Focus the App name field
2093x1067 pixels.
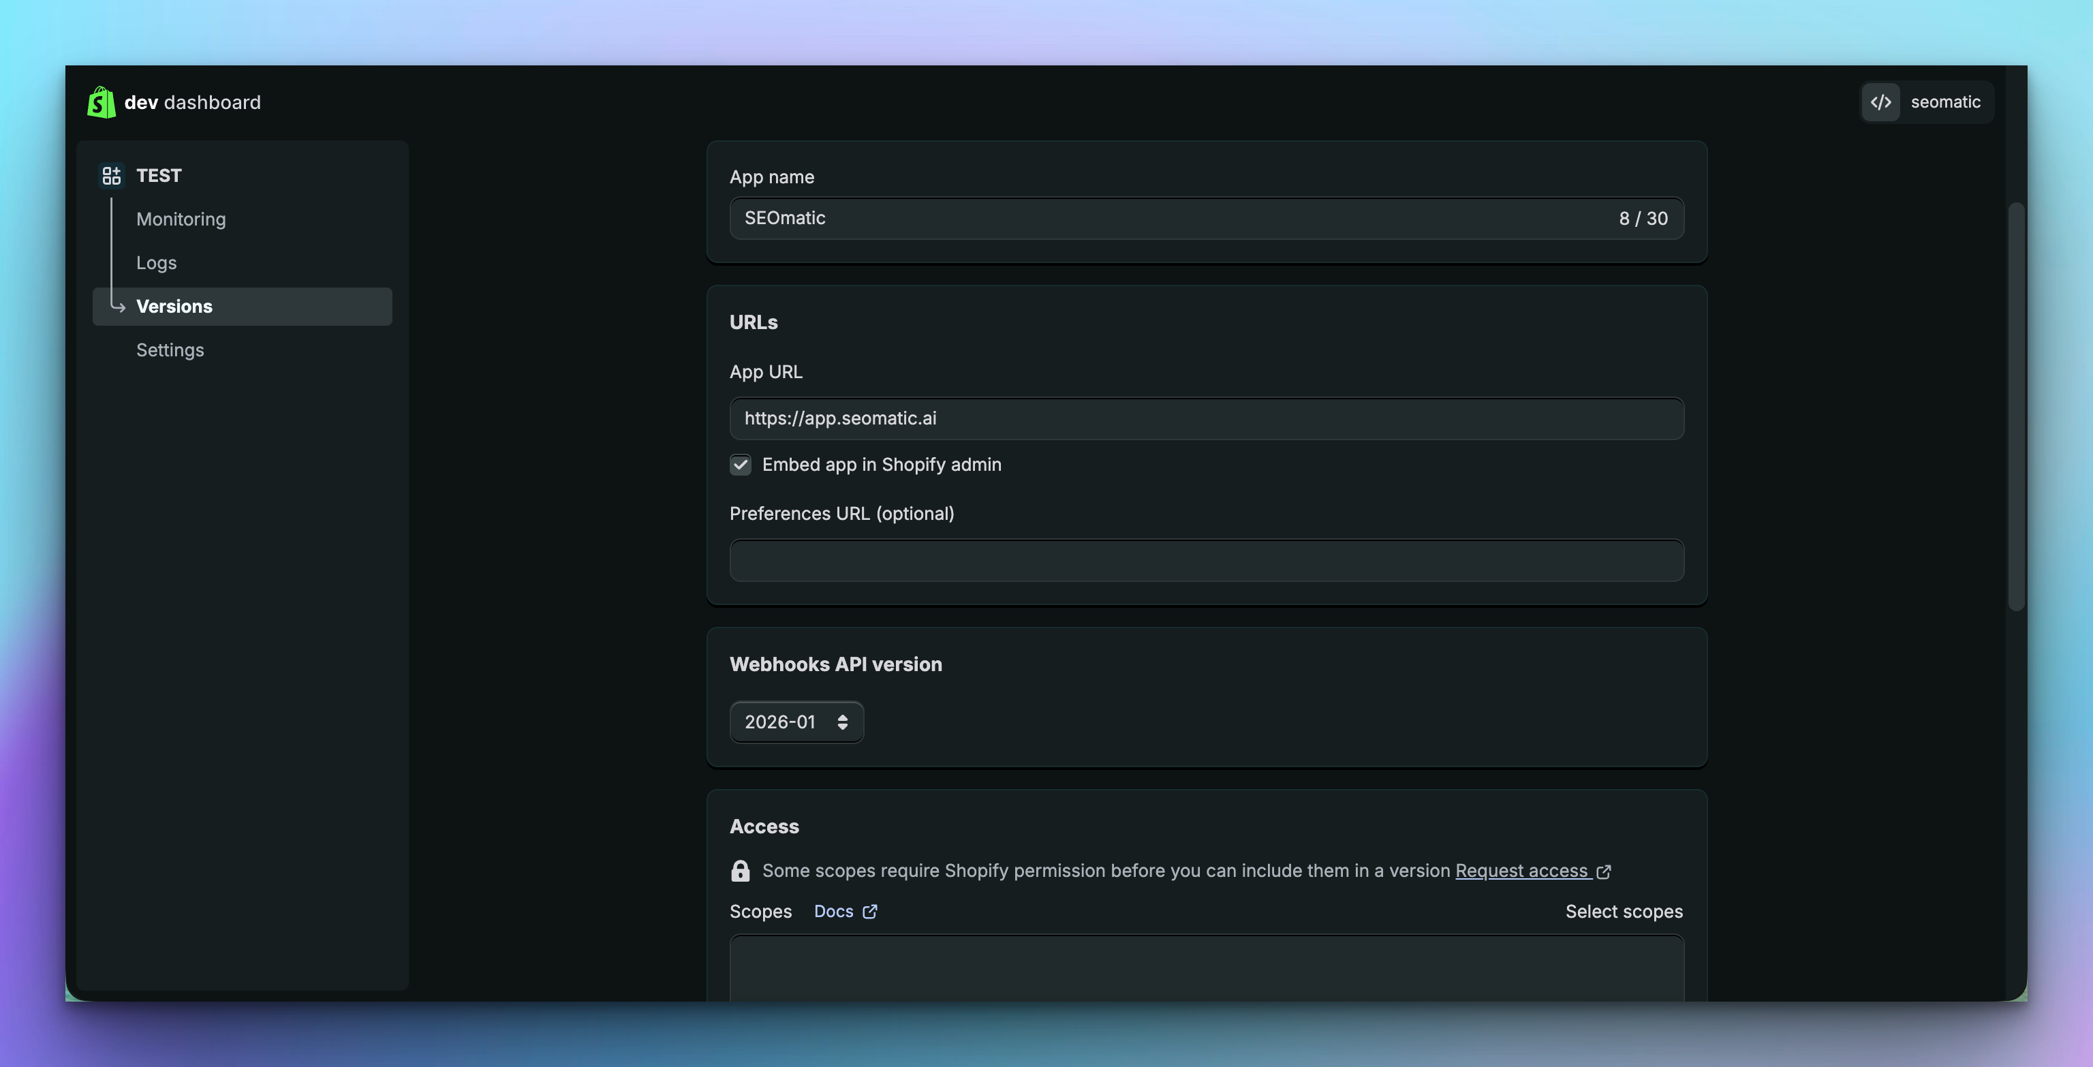point(1207,219)
